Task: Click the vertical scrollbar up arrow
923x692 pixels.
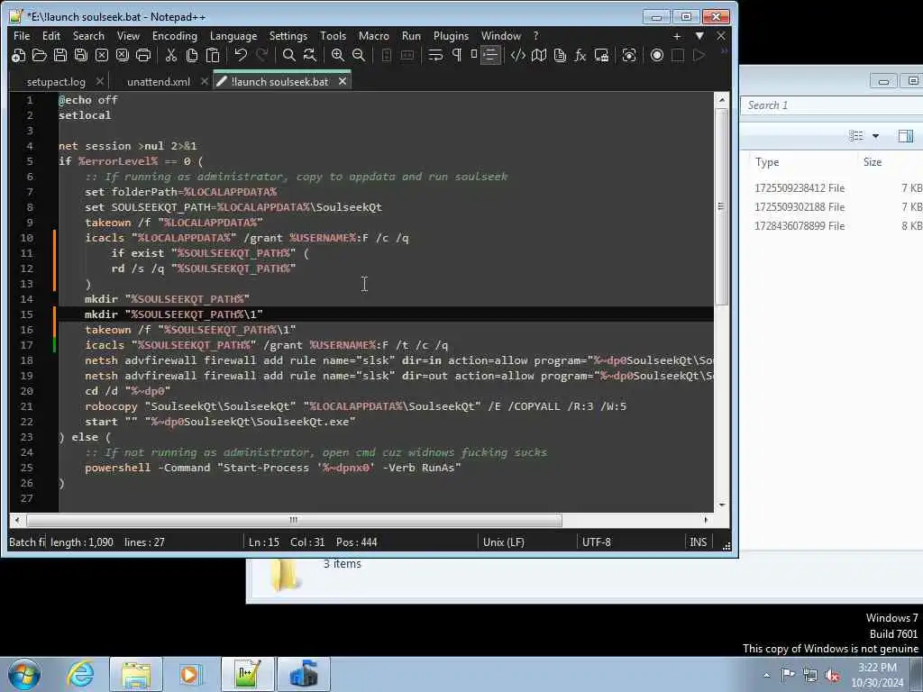Action: point(722,100)
